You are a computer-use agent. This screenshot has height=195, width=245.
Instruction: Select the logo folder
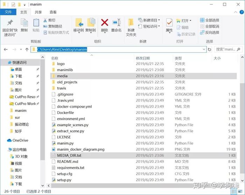(x=61, y=64)
